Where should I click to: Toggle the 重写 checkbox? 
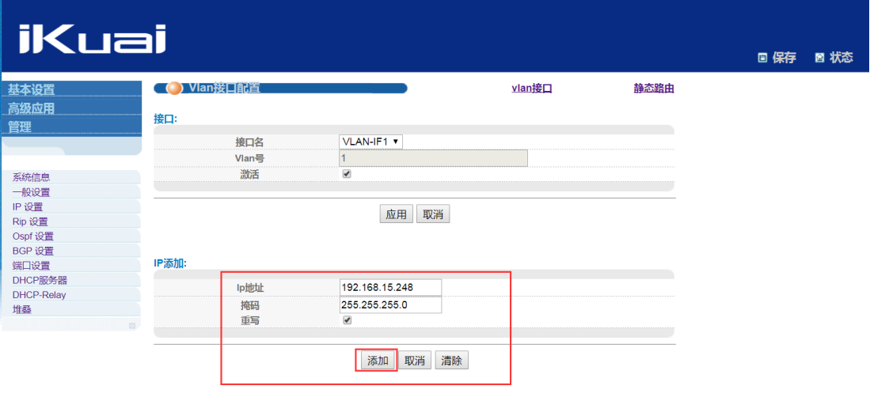click(347, 320)
